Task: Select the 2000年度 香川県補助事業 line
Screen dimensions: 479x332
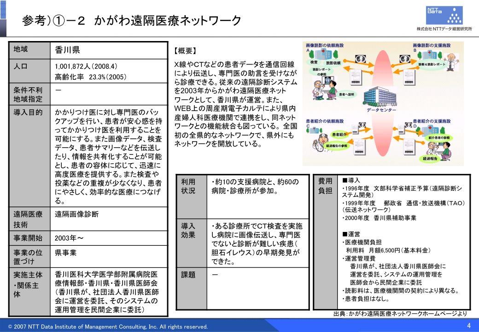Action: (379, 218)
